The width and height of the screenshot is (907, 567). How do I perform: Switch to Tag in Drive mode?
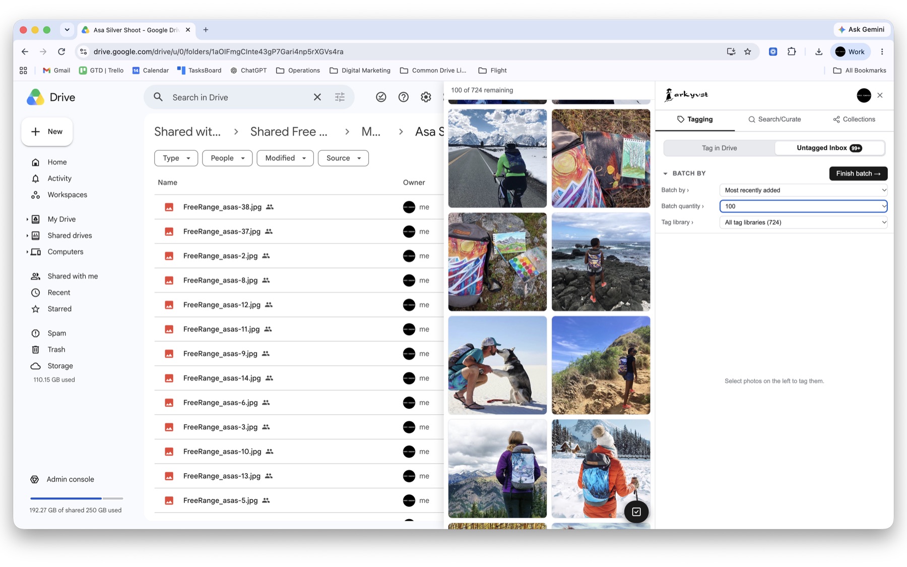click(x=719, y=148)
